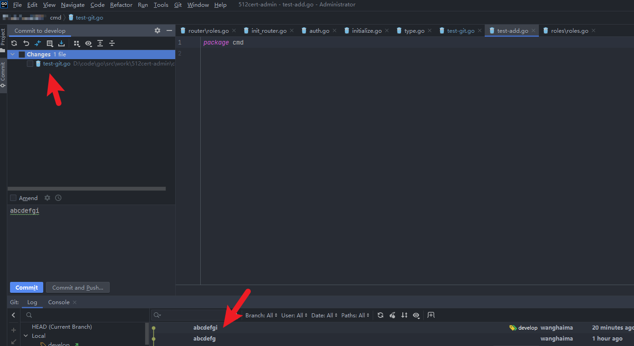Close the initialize.go tab

[387, 31]
